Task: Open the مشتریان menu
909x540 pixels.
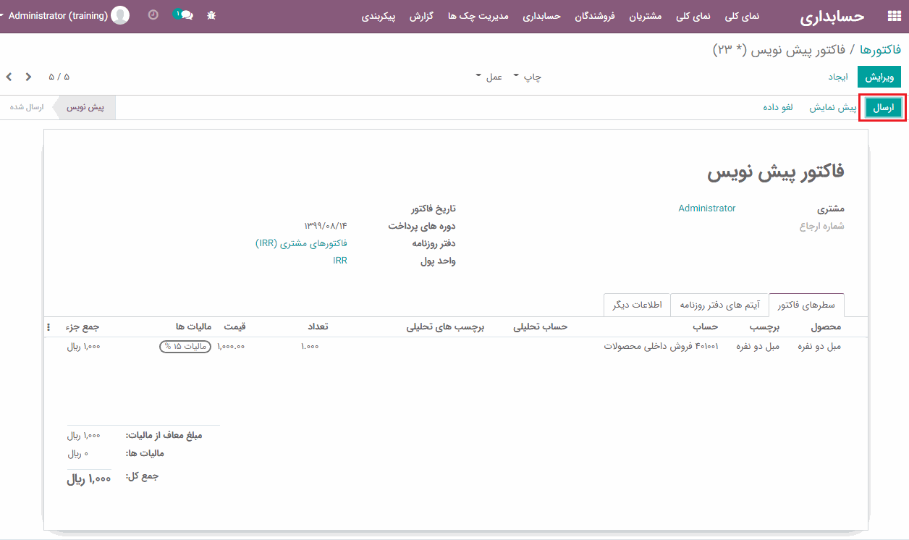Action: [643, 16]
